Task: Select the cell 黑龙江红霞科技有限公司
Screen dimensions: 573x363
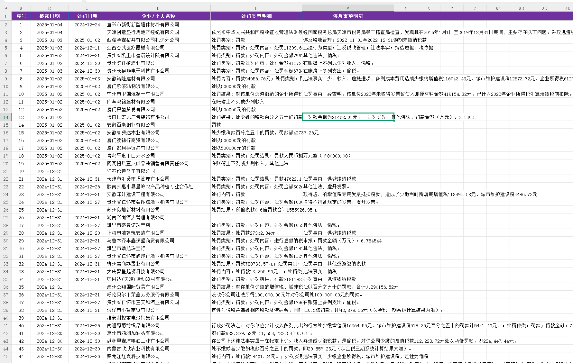Action: [x=158, y=357]
